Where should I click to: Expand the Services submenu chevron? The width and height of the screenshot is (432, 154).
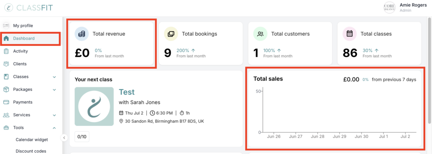tap(54, 115)
